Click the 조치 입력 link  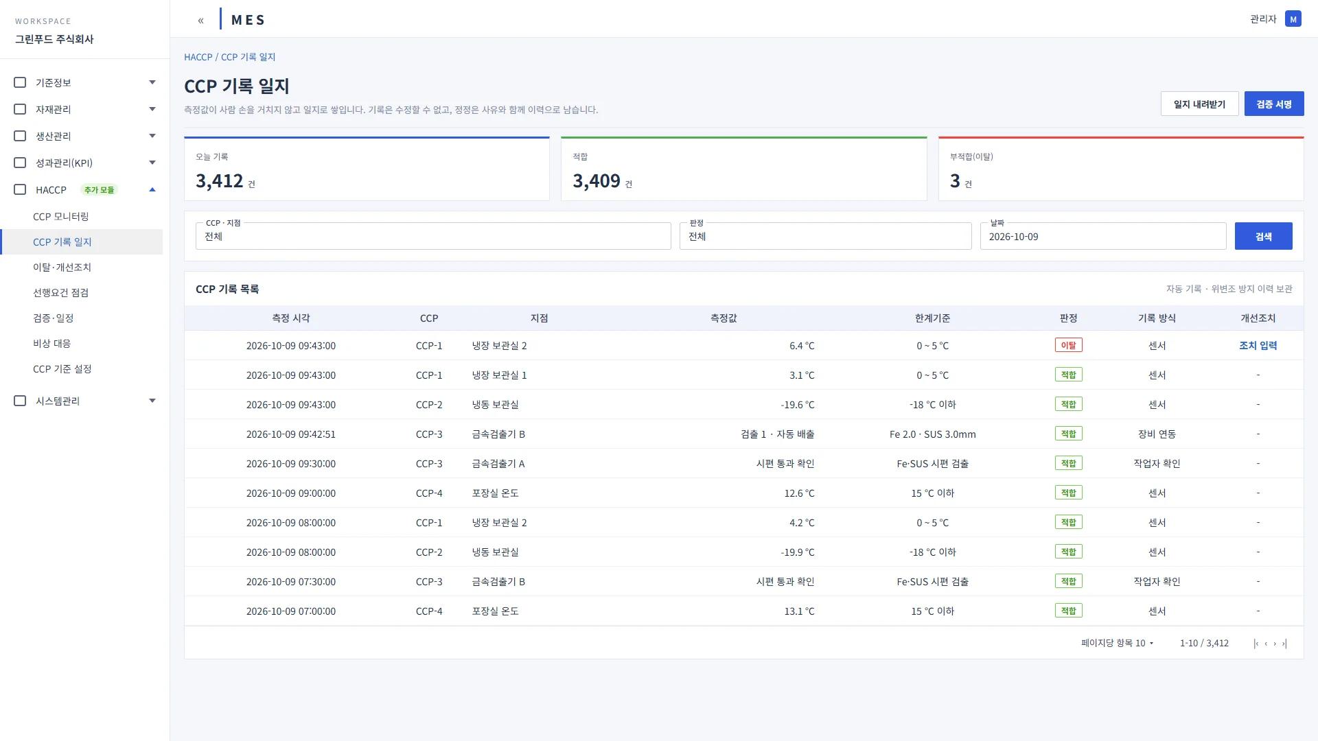[x=1258, y=346]
